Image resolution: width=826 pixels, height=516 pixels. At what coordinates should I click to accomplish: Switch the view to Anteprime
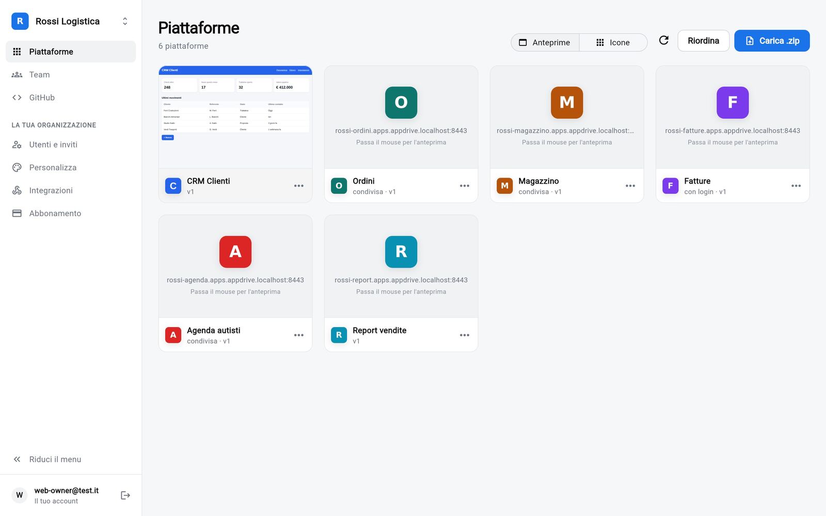(545, 42)
